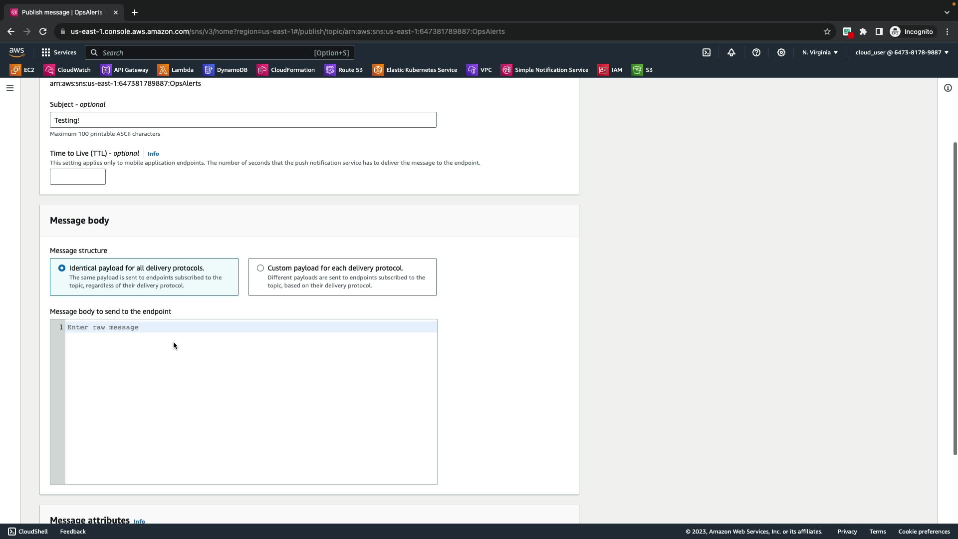This screenshot has height=539, width=958.
Task: Open the DynamoDB service shortcut
Action: point(226,70)
